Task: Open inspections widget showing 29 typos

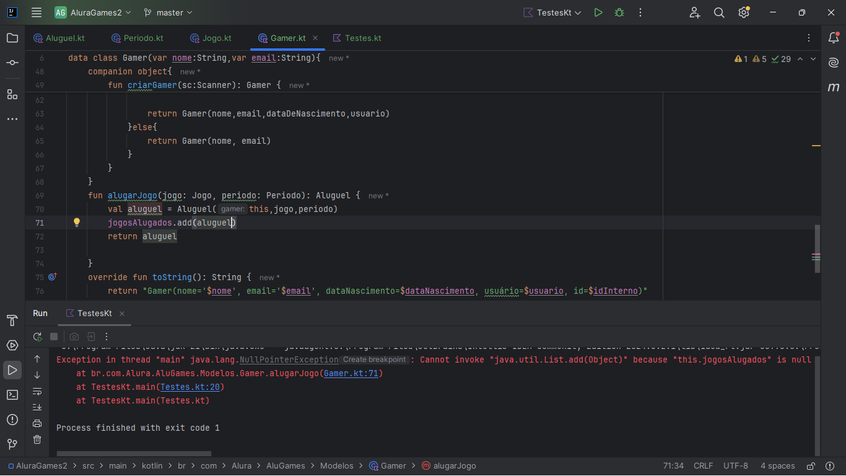Action: (782, 59)
